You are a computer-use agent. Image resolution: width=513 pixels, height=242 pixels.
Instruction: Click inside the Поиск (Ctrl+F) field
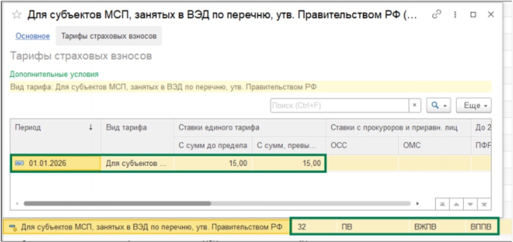tap(340, 106)
